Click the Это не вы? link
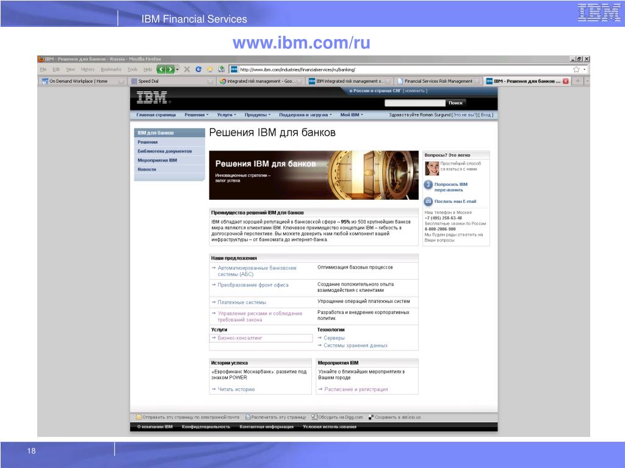 464,115
